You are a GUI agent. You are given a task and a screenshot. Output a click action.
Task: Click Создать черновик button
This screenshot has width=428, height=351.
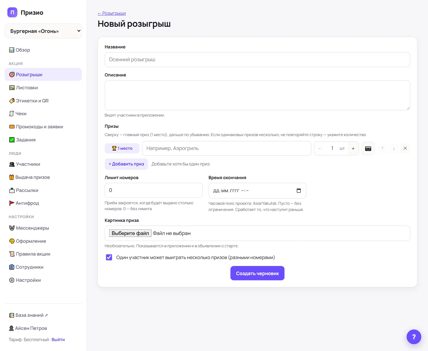[x=257, y=273]
